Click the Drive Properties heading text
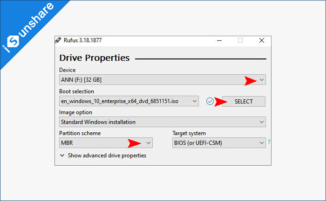Screen dimensions: 326x201 coord(95,58)
